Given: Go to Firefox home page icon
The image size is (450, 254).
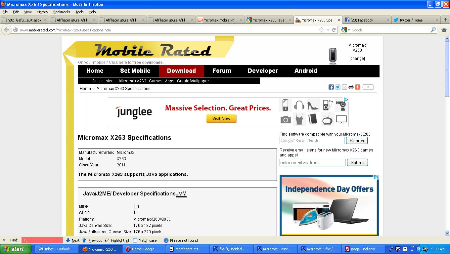Looking at the screenshot, I should click(444, 30).
